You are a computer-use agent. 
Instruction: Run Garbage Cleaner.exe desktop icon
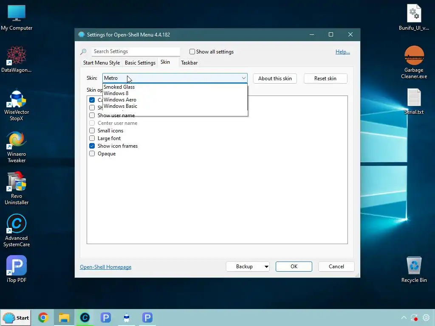[x=414, y=63]
